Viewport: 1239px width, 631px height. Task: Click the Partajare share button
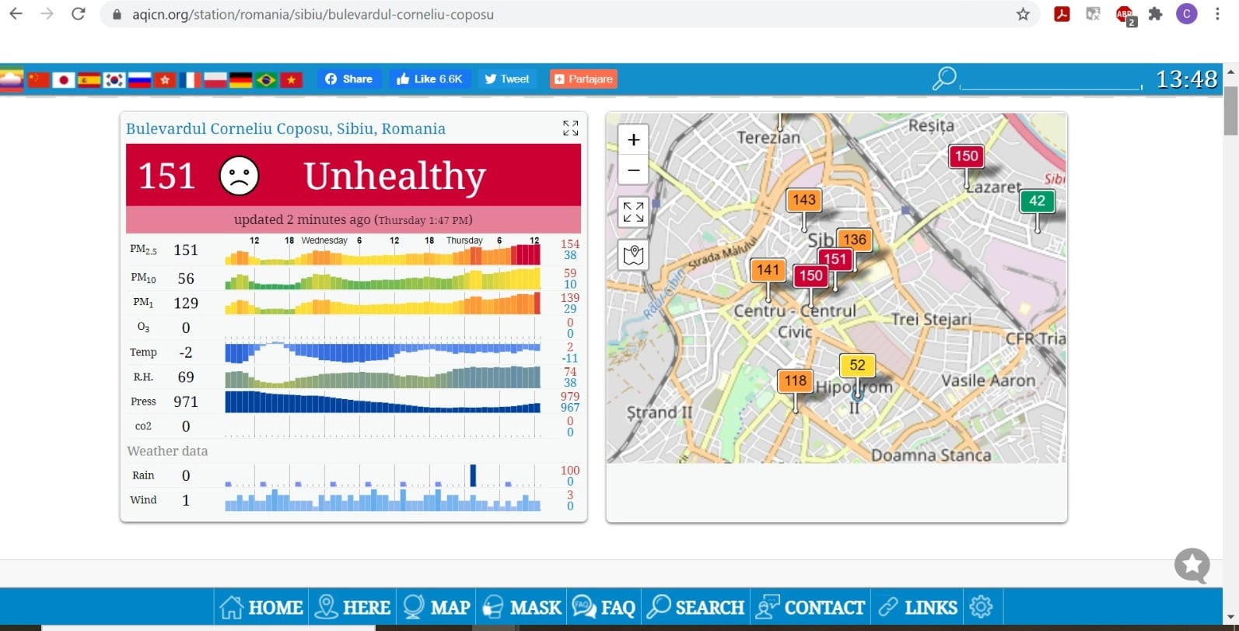click(x=583, y=79)
